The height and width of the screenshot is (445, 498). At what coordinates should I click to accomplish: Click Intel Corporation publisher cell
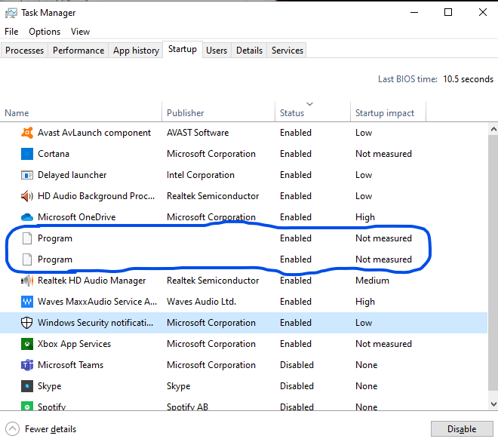coord(201,175)
